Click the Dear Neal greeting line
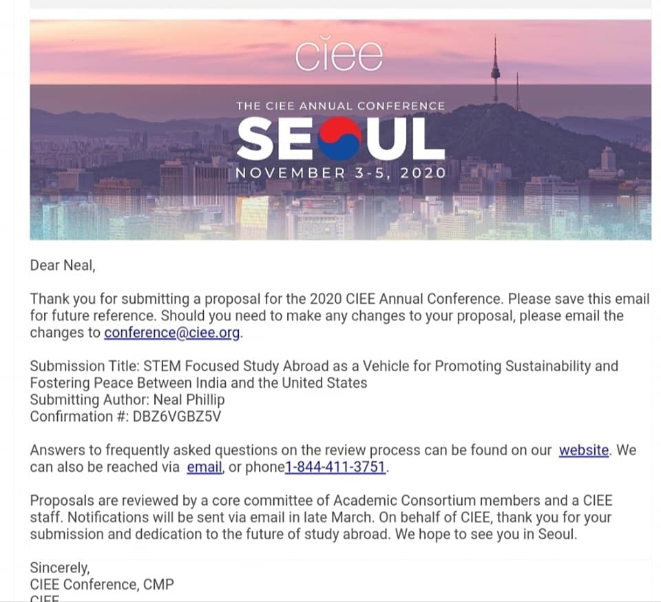The image size is (661, 602). [63, 265]
